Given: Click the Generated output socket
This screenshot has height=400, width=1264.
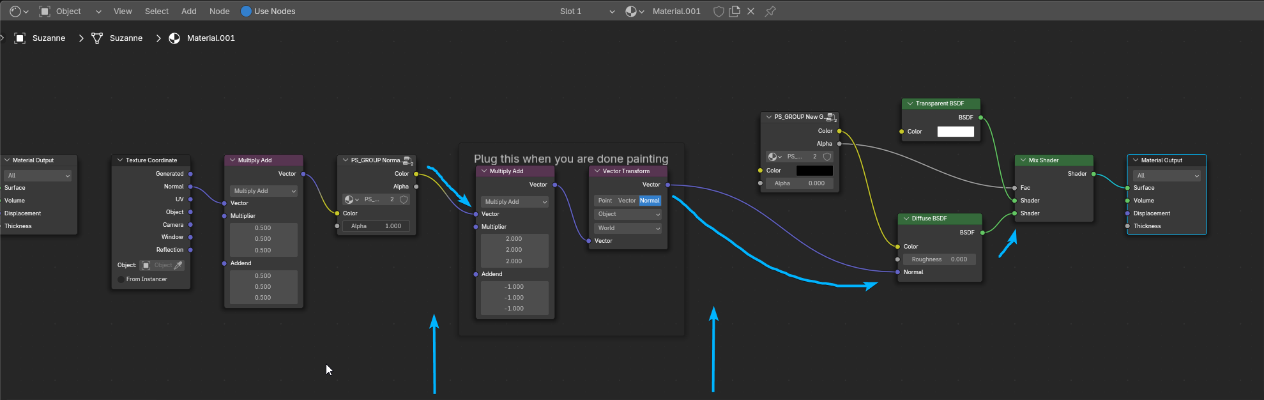Looking at the screenshot, I should tap(190, 174).
